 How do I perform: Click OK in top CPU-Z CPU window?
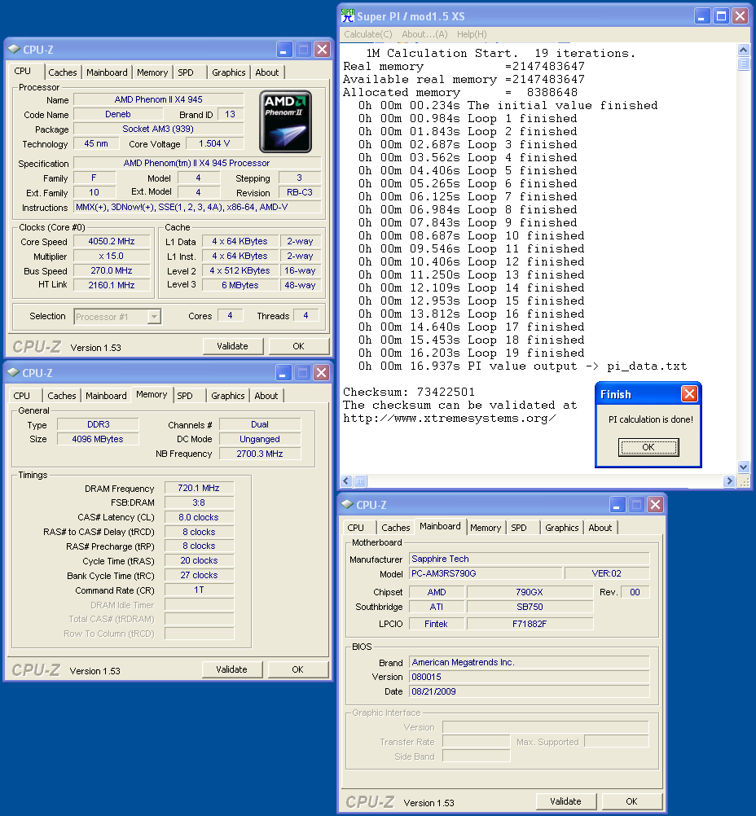pyautogui.click(x=298, y=346)
